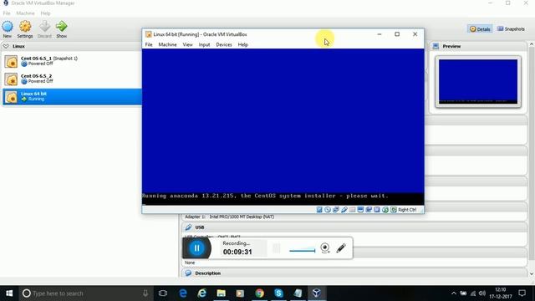Grab the recorder toolbar drag handle

tap(277, 248)
